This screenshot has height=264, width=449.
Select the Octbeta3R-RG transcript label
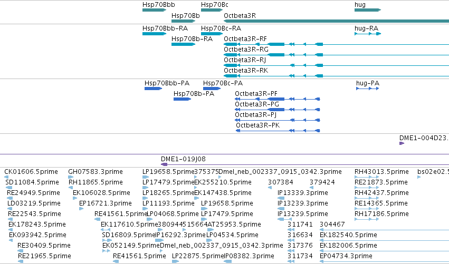[x=246, y=50]
